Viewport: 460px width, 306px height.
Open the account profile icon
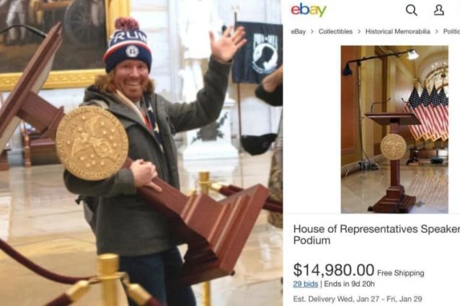[438, 10]
